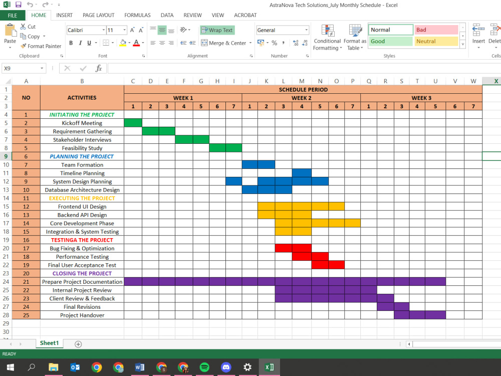Switch to the REVIEW tab

pos(192,16)
